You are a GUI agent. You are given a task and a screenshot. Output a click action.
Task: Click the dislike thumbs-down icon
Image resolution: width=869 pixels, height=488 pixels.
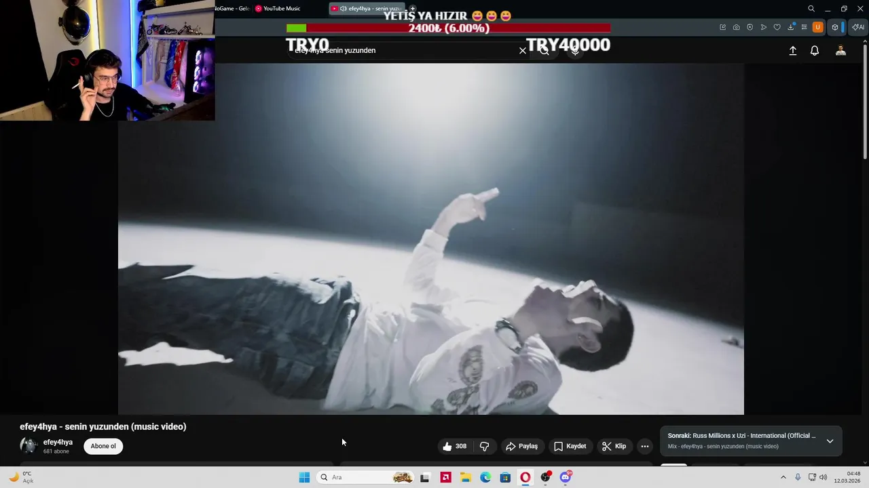pos(485,446)
